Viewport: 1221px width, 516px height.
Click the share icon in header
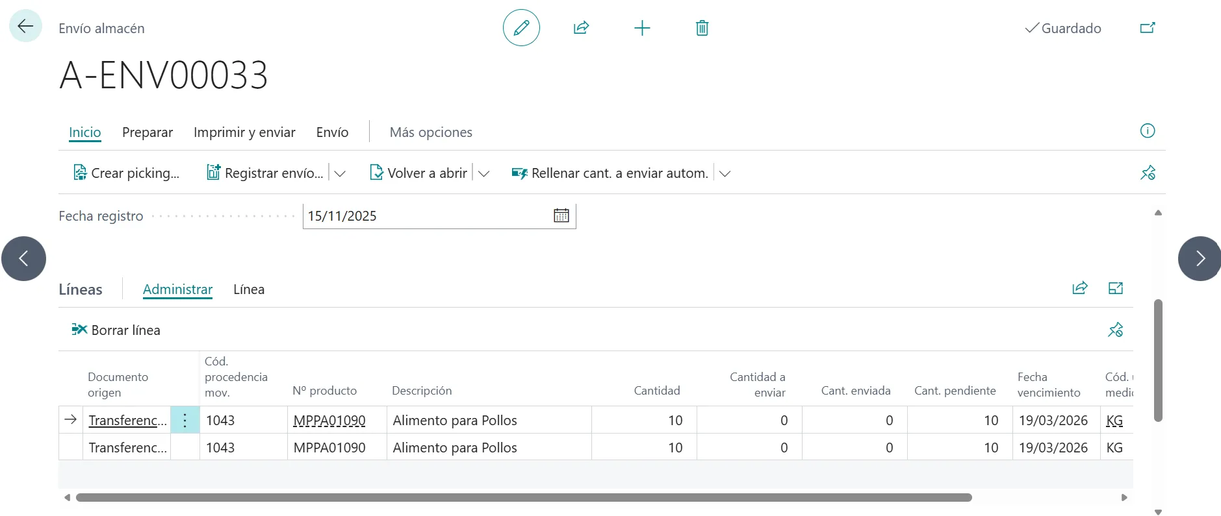[581, 28]
